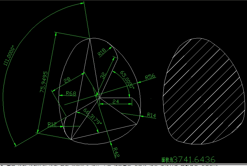Screen dimensions: 247x166
Task: Select the 111.0000° arc angle dimension text
Action: [9, 56]
